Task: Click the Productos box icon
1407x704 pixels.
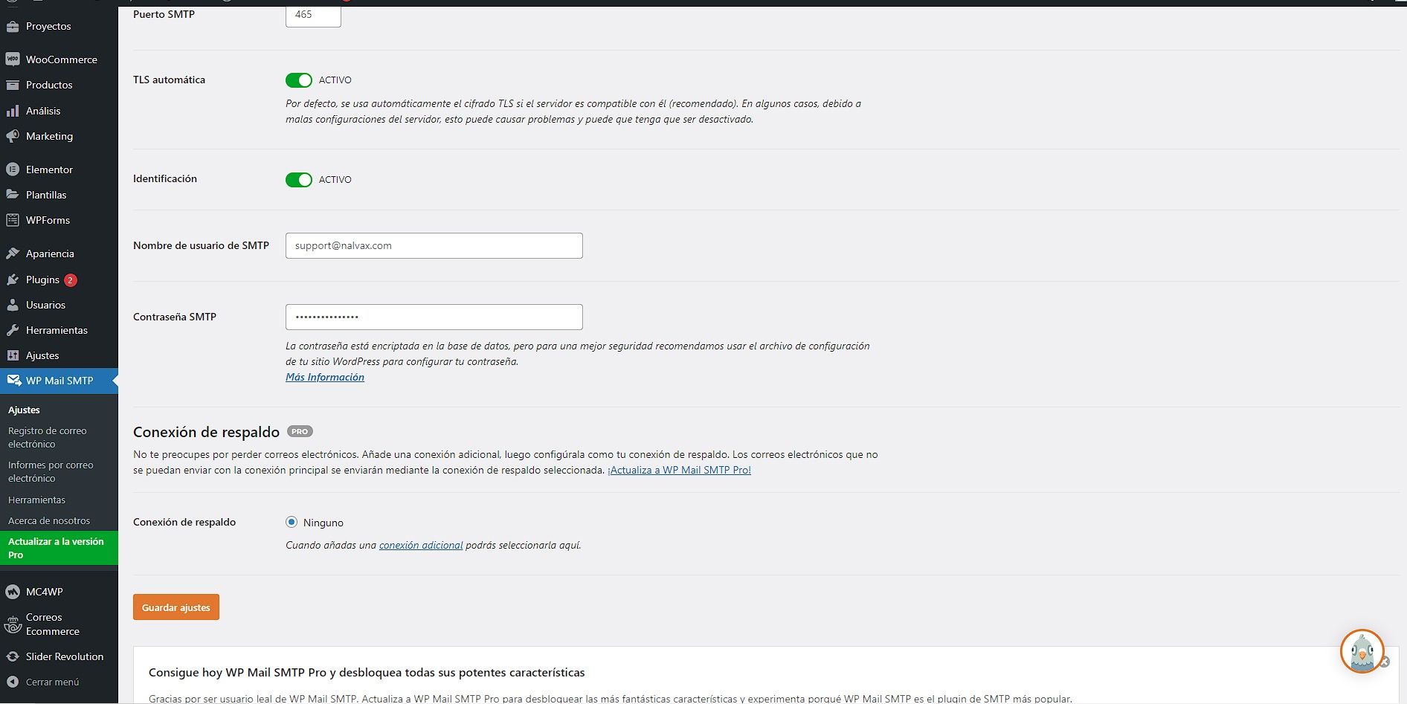Action: (x=13, y=85)
